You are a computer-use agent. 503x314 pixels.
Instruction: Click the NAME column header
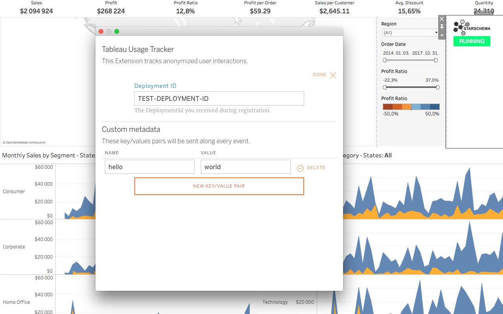click(112, 153)
